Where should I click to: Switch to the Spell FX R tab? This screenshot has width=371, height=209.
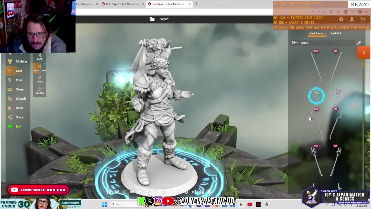336,33
